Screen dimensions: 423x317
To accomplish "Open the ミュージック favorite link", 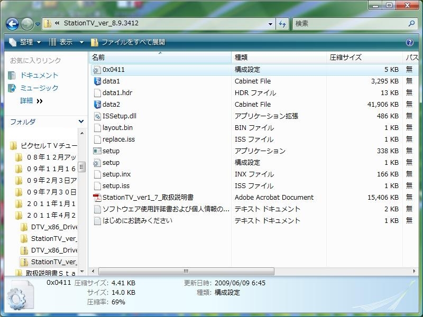I will (x=39, y=88).
